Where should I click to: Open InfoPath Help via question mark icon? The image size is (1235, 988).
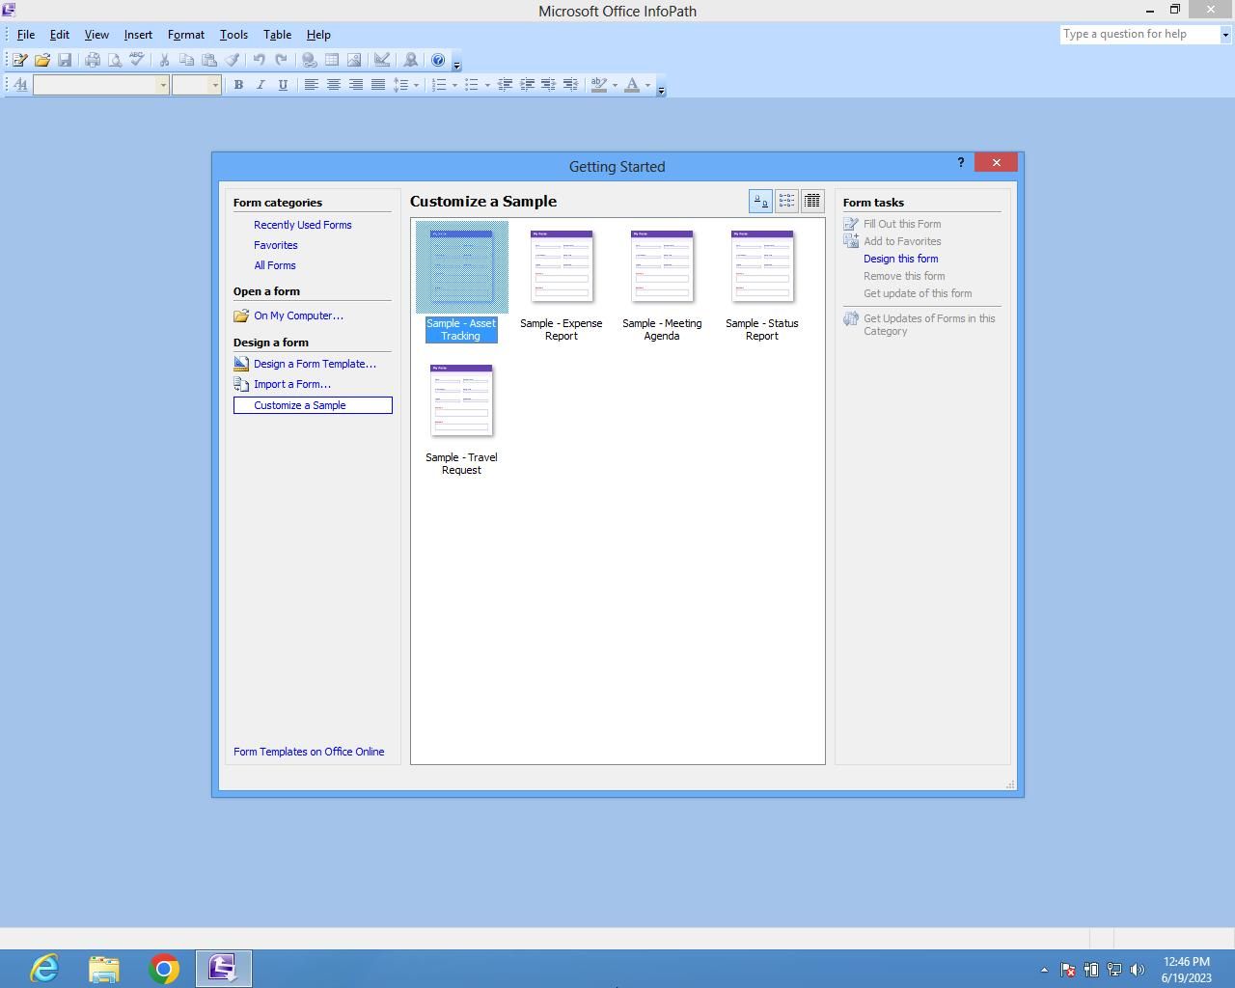pyautogui.click(x=438, y=60)
